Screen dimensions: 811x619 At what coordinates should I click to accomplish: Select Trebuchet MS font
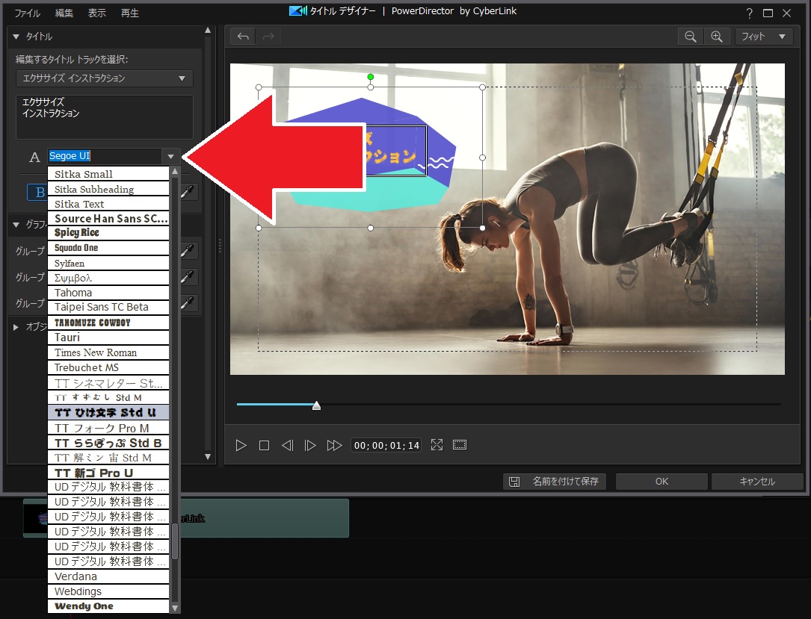(108, 367)
